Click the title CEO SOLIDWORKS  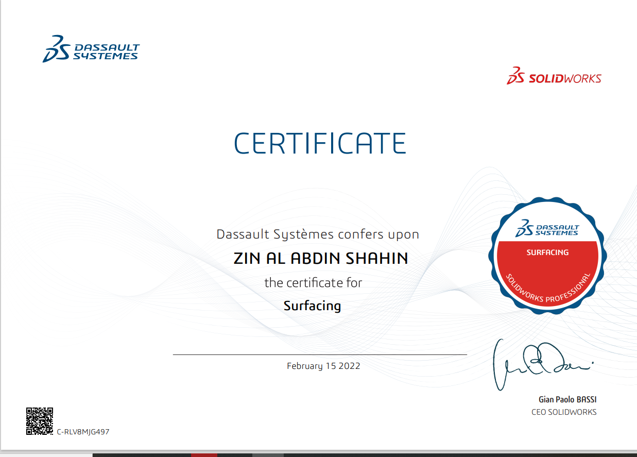pos(564,412)
